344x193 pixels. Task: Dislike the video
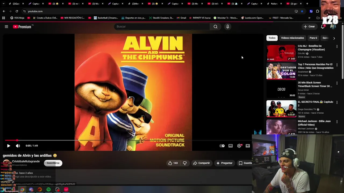pyautogui.click(x=185, y=163)
